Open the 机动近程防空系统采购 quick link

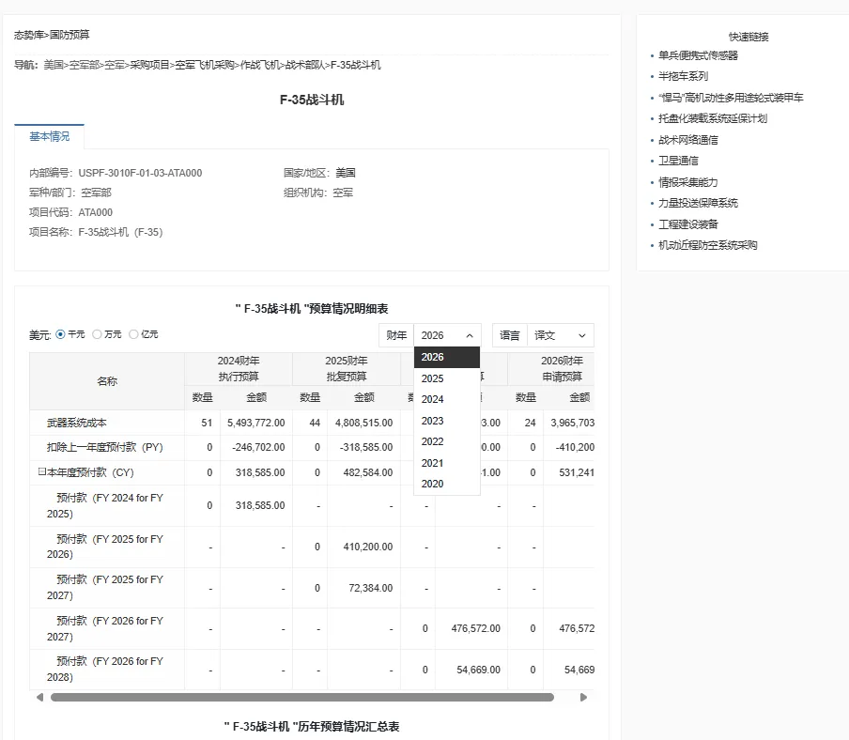[x=708, y=245]
